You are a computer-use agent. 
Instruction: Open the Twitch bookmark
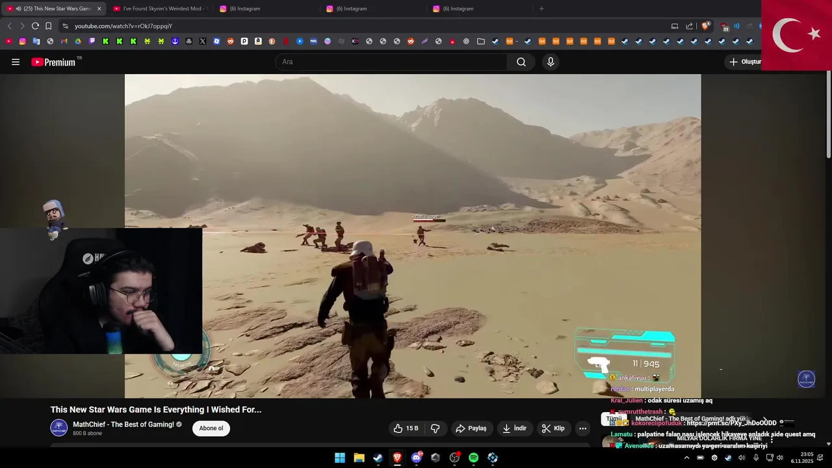(x=92, y=41)
